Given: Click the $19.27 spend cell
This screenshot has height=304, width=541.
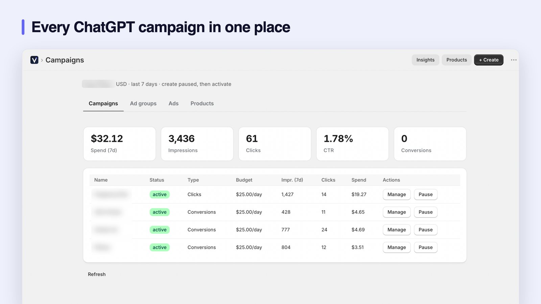Looking at the screenshot, I should [359, 194].
